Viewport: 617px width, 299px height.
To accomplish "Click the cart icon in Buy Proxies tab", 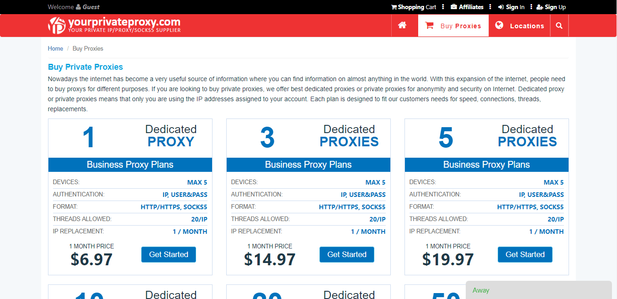I will [429, 26].
